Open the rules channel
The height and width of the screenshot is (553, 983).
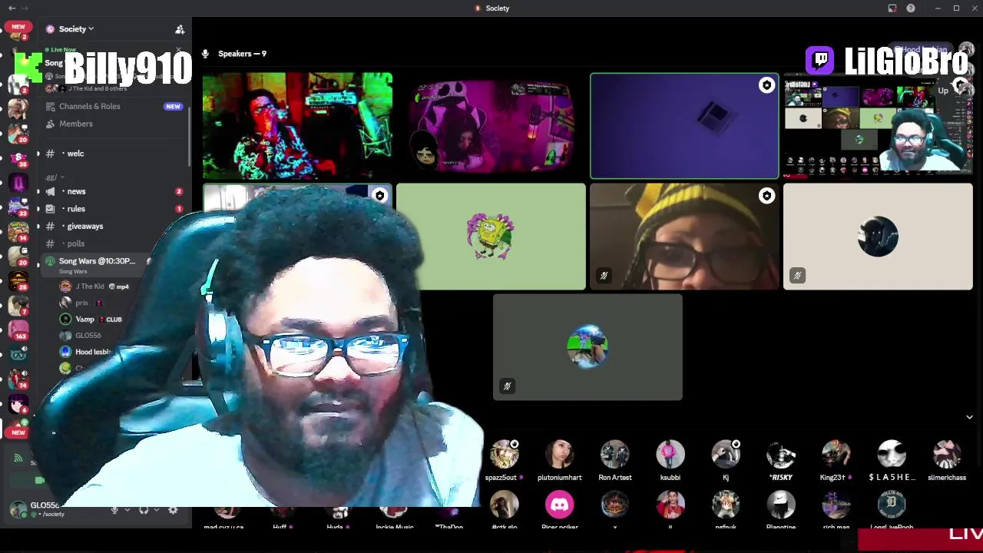click(75, 209)
